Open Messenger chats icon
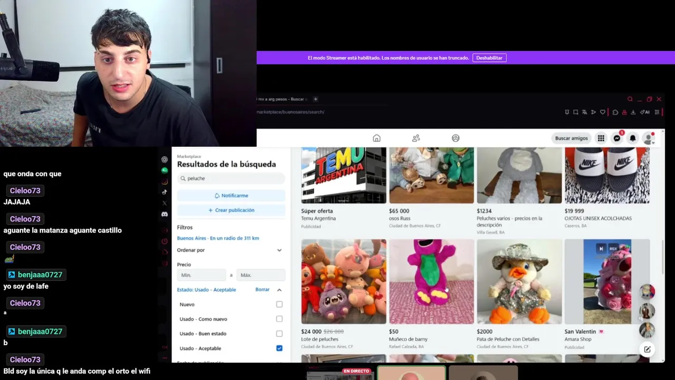Screen dimensions: 675x380 [x=617, y=138]
